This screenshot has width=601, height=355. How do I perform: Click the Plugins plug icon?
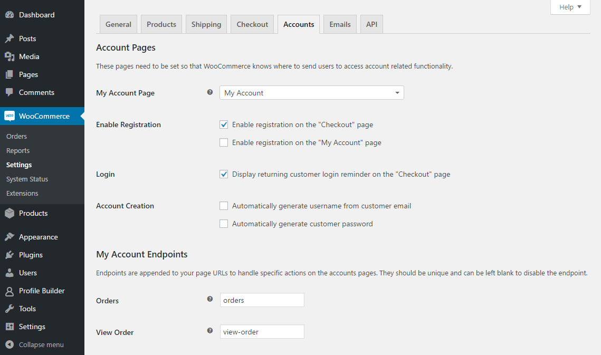click(x=9, y=255)
